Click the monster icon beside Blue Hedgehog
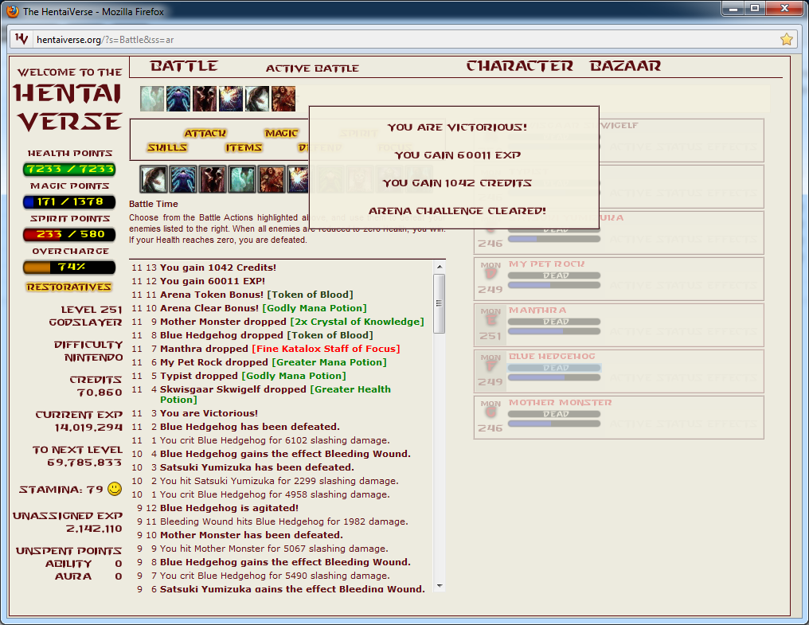This screenshot has width=809, height=625. pyautogui.click(x=490, y=365)
